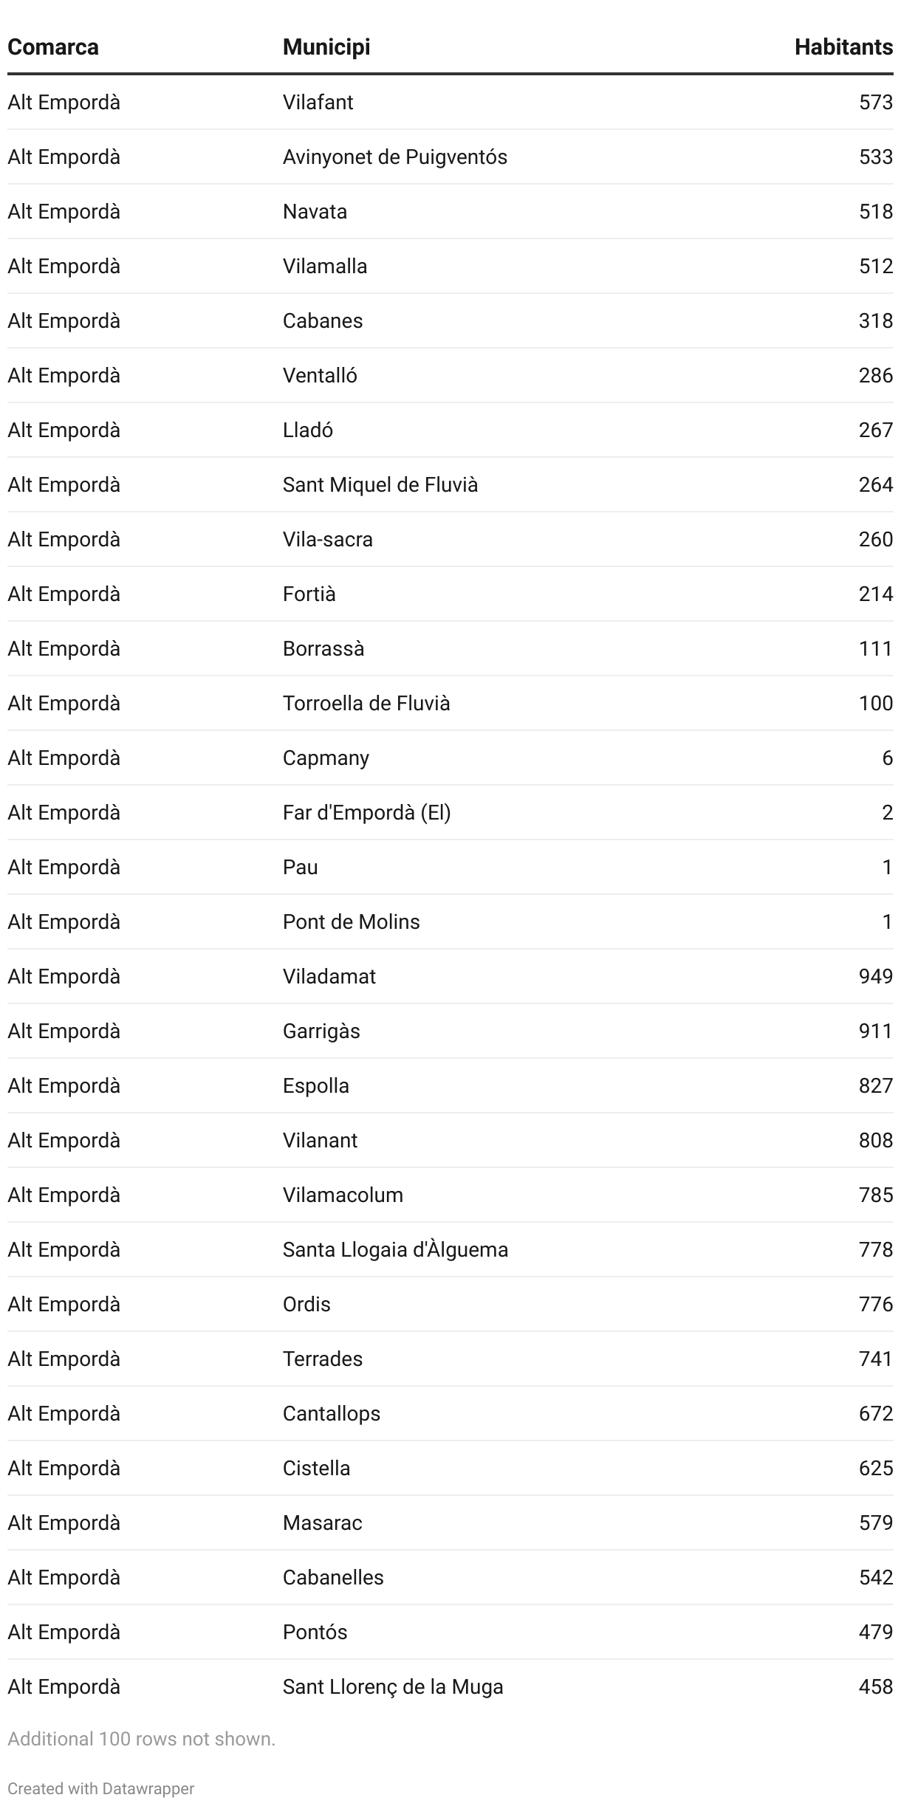This screenshot has width=901, height=1806.
Task: Click the Additional 100 rows not shown note
Action: click(x=141, y=1739)
